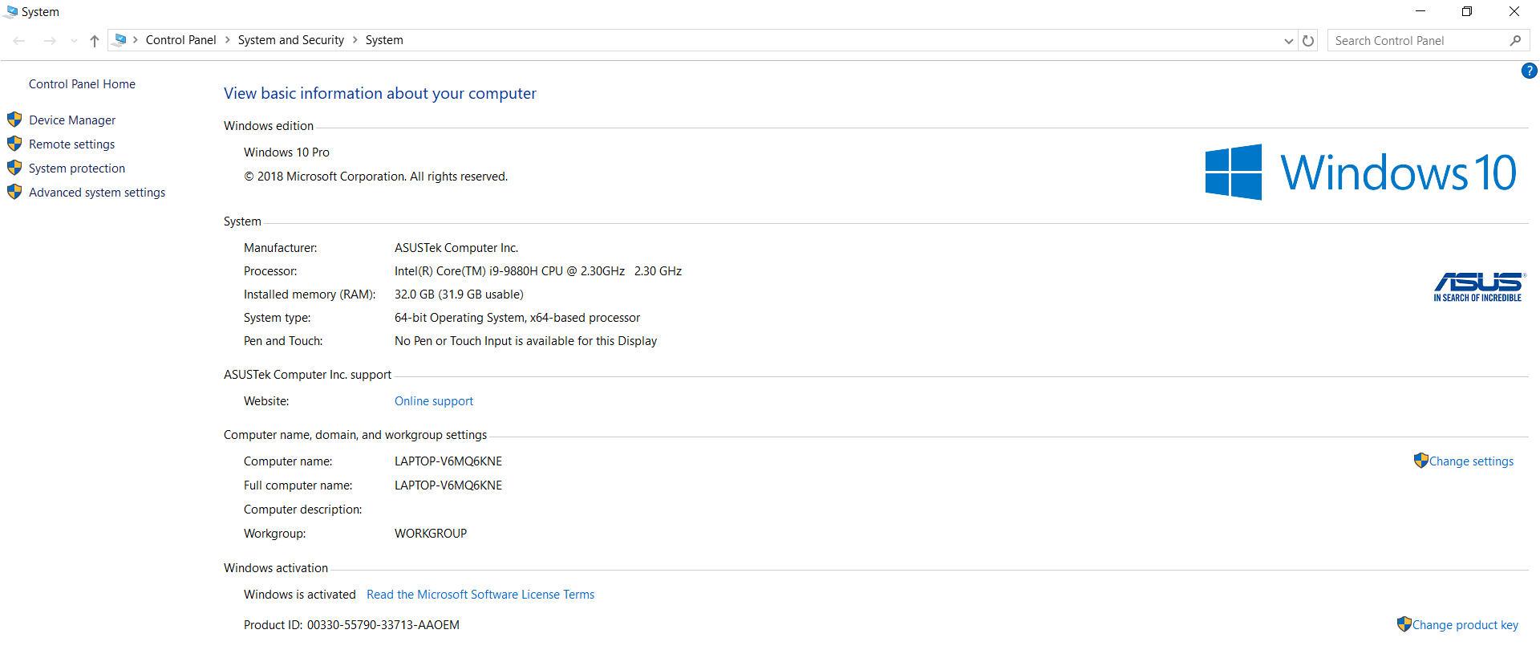Click the magnifier search icon
This screenshot has width=1540, height=654.
[x=1515, y=41]
